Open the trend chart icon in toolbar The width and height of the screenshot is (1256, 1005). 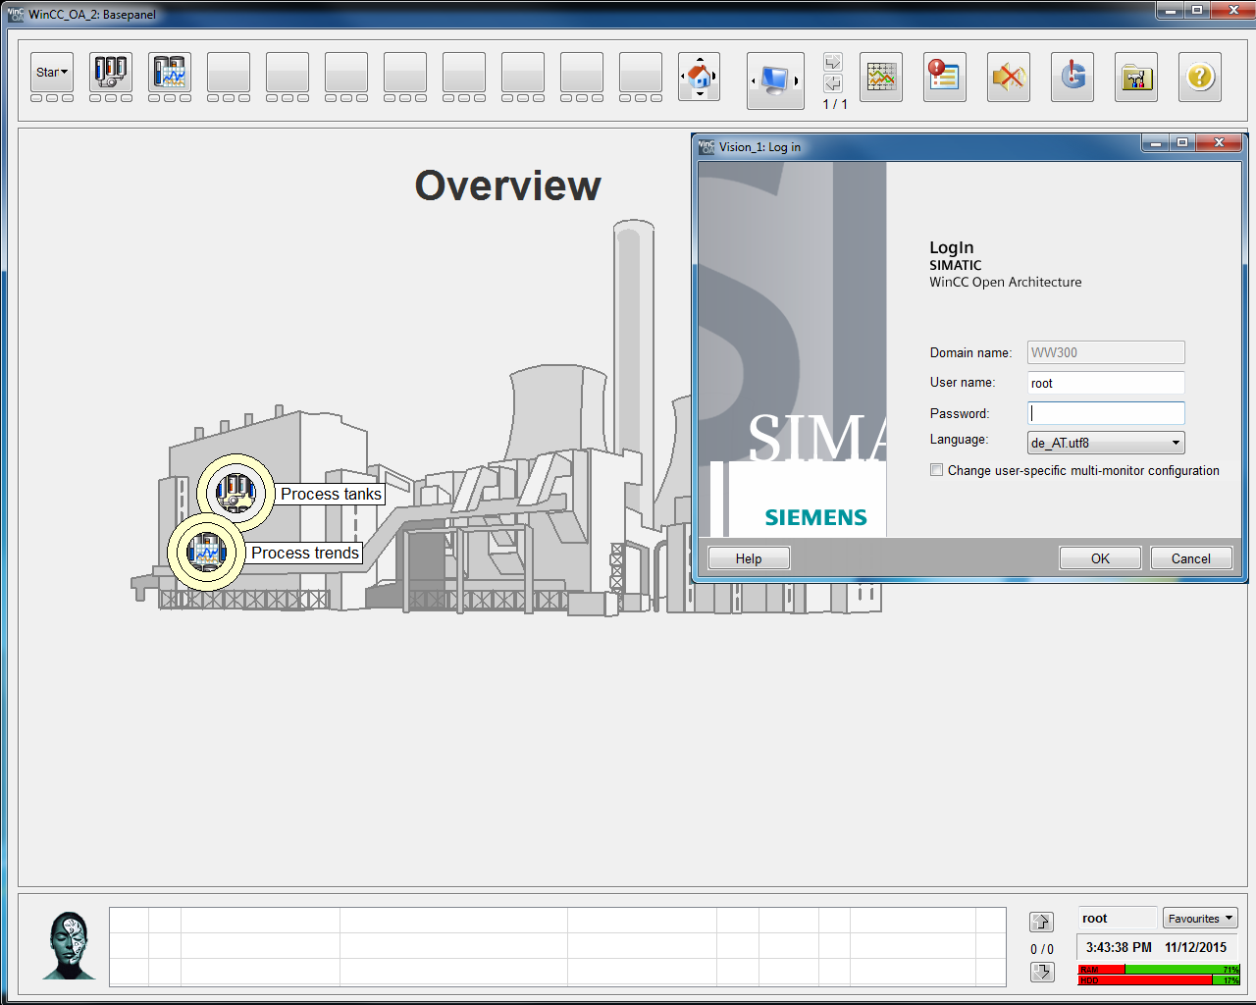click(x=881, y=77)
